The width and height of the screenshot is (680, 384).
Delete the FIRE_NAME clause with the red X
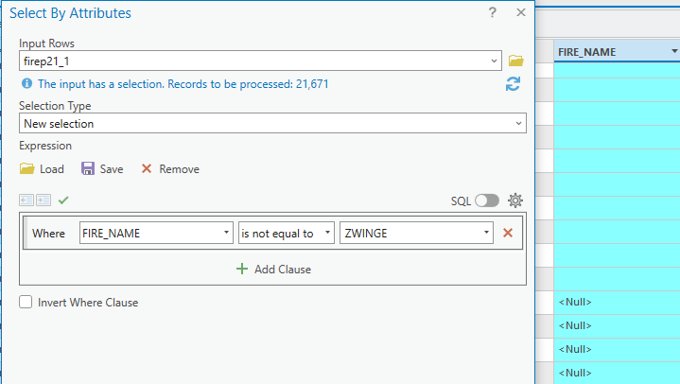(508, 233)
